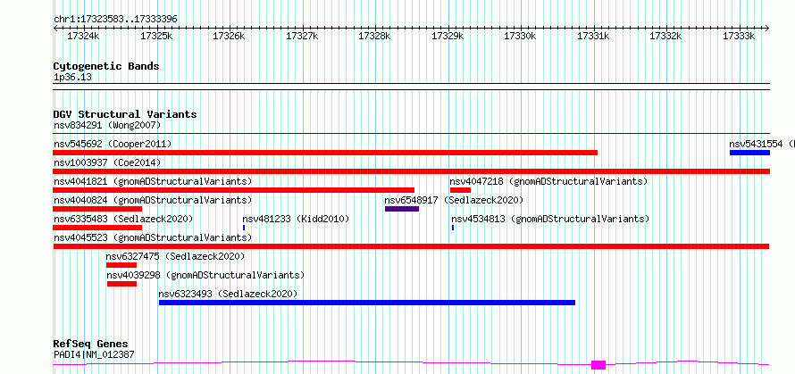Open the nsv5431554 variant label

[762, 144]
